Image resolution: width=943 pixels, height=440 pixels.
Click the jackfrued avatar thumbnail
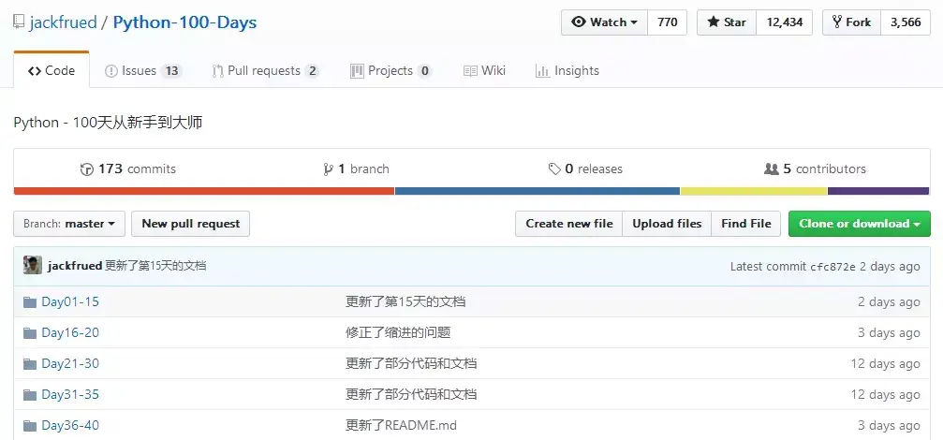tap(33, 265)
